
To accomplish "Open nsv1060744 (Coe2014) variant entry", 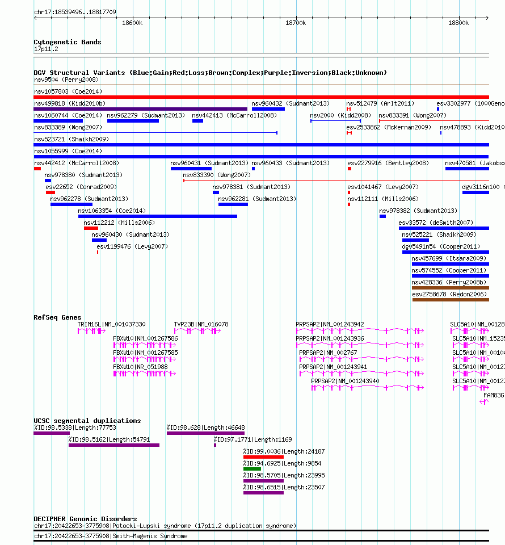I will pyautogui.click(x=58, y=121).
